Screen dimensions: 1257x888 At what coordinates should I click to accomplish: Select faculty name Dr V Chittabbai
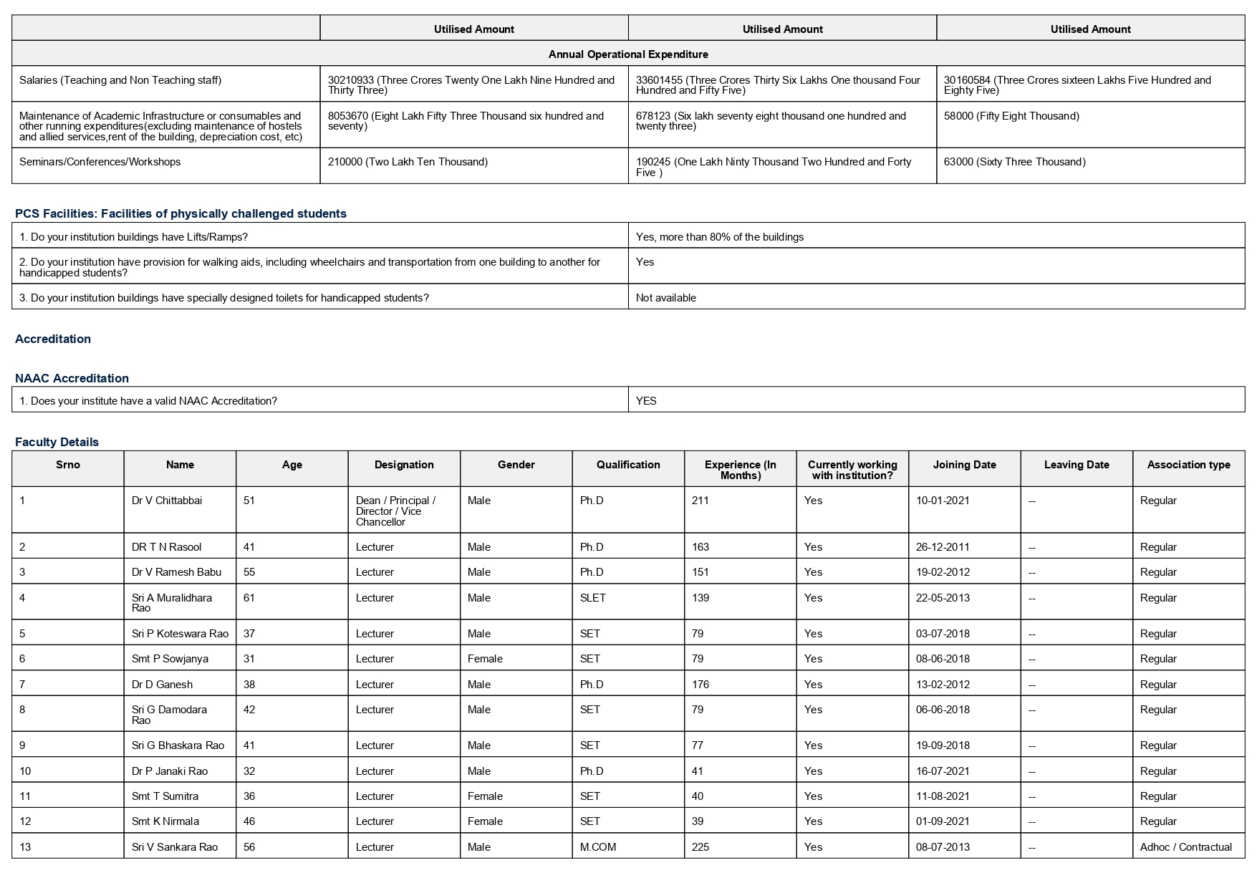tap(167, 501)
